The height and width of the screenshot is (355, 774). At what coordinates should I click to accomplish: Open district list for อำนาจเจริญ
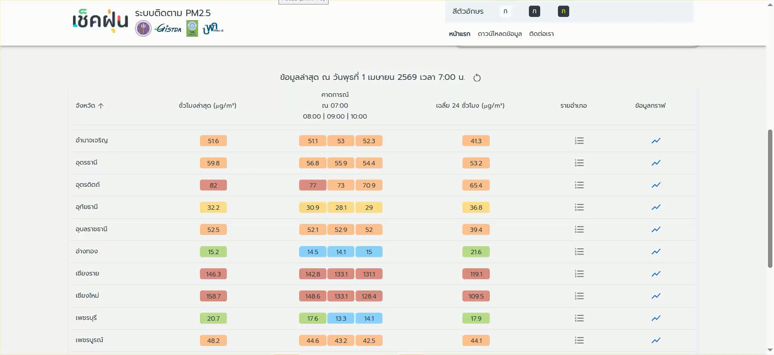tap(579, 141)
